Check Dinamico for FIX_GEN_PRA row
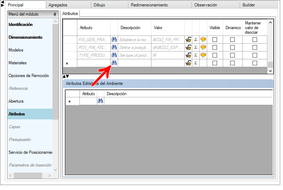 233,39
